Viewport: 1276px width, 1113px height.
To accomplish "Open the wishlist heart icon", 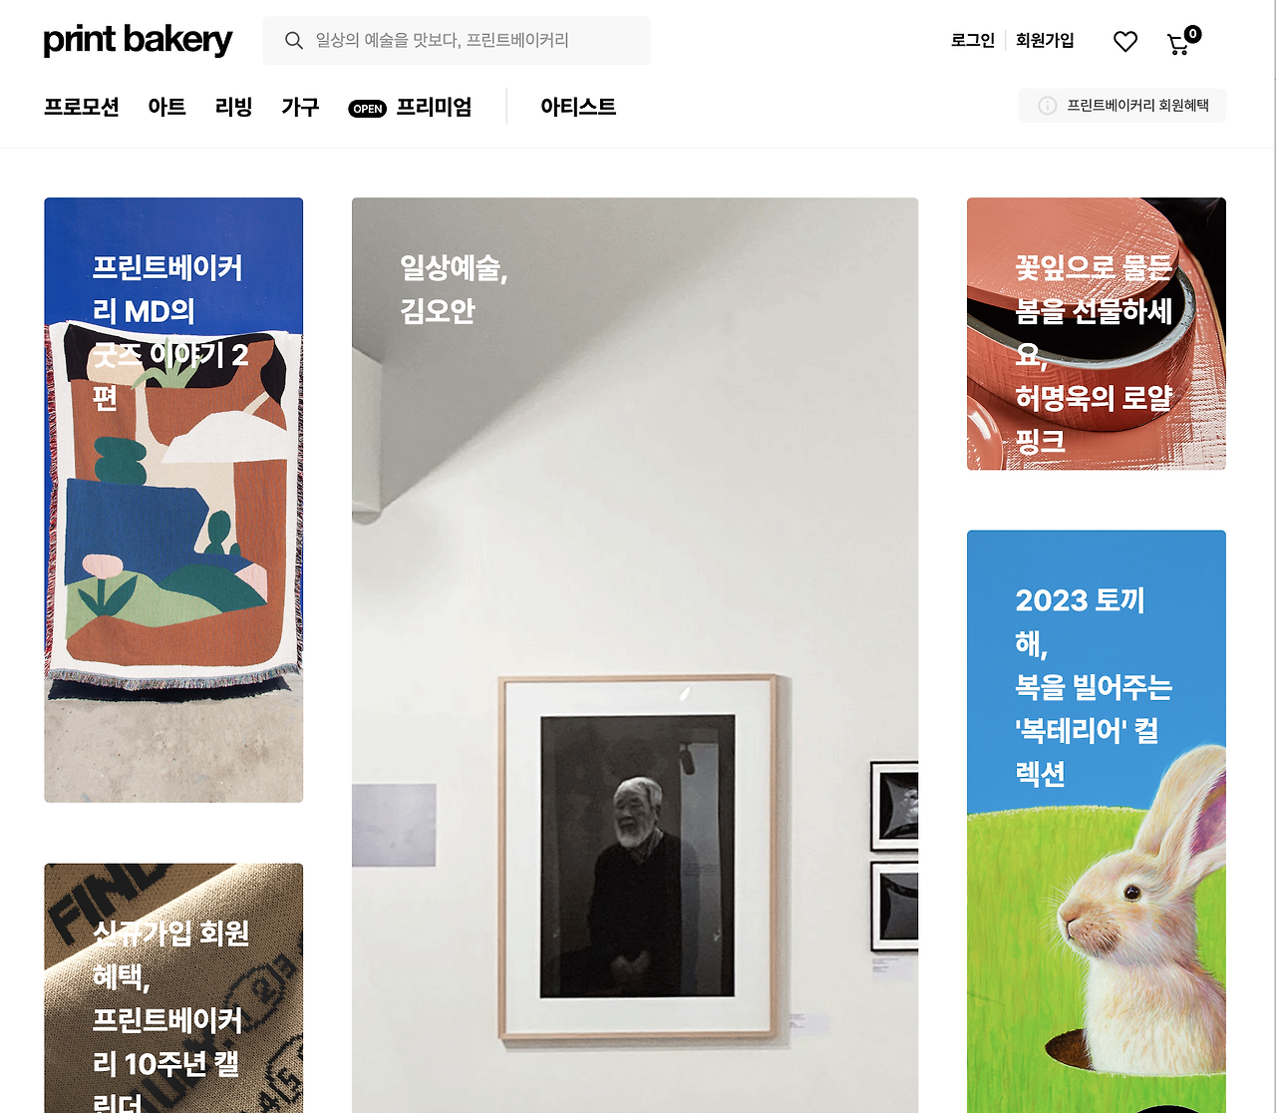I will point(1125,41).
